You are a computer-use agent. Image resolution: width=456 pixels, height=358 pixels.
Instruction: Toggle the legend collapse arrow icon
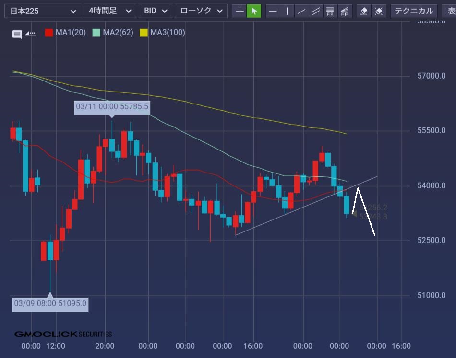click(30, 34)
